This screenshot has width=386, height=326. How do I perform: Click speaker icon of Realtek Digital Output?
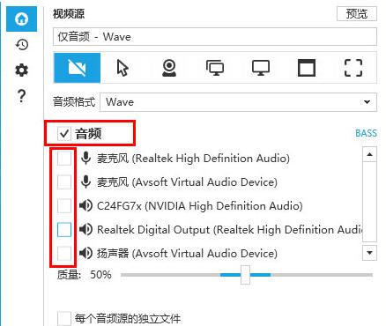tap(85, 229)
